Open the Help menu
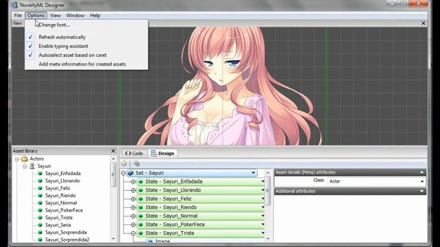Viewport: 440px width, 247px height. pos(95,15)
